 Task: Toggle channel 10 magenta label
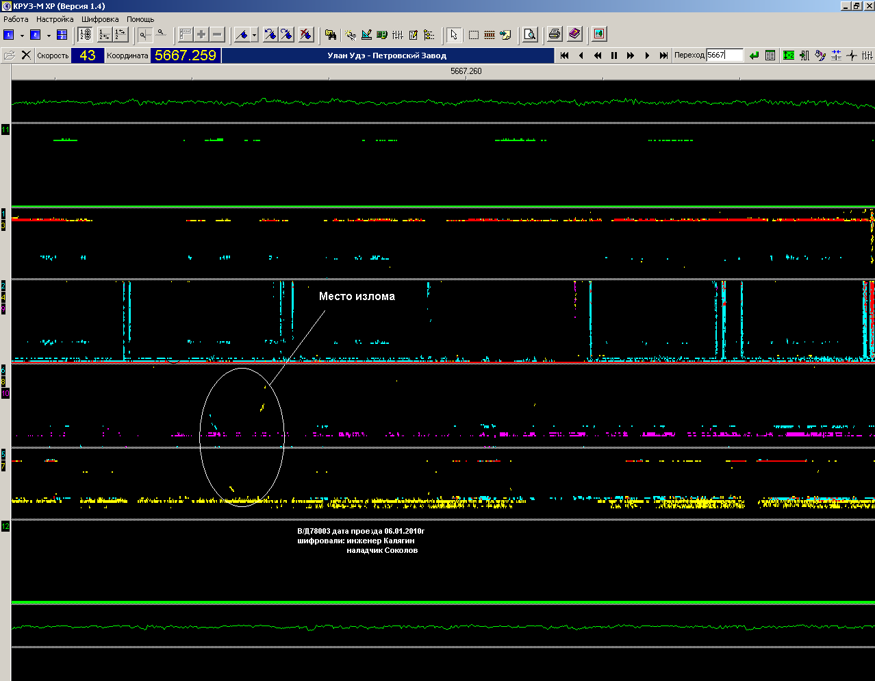(5, 393)
